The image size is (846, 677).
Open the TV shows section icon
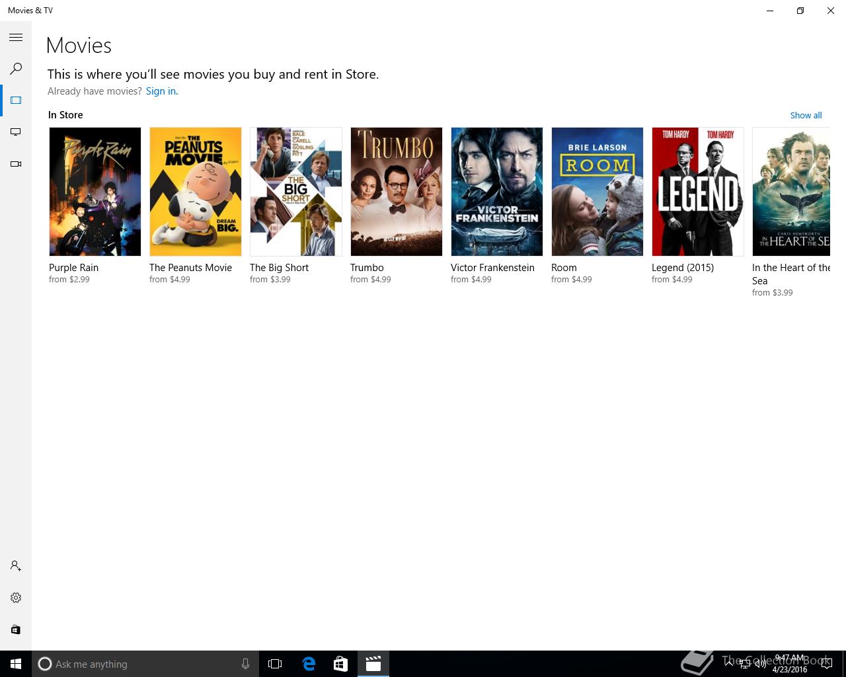16,132
